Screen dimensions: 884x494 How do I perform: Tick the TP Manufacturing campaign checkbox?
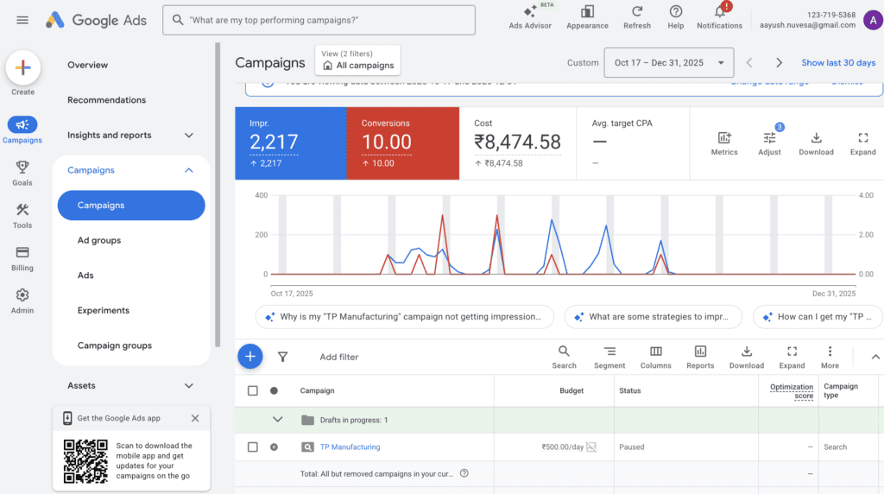[x=253, y=447]
